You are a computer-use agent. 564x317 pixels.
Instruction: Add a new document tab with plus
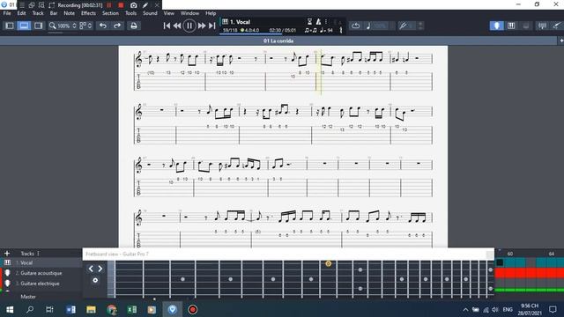(561, 41)
